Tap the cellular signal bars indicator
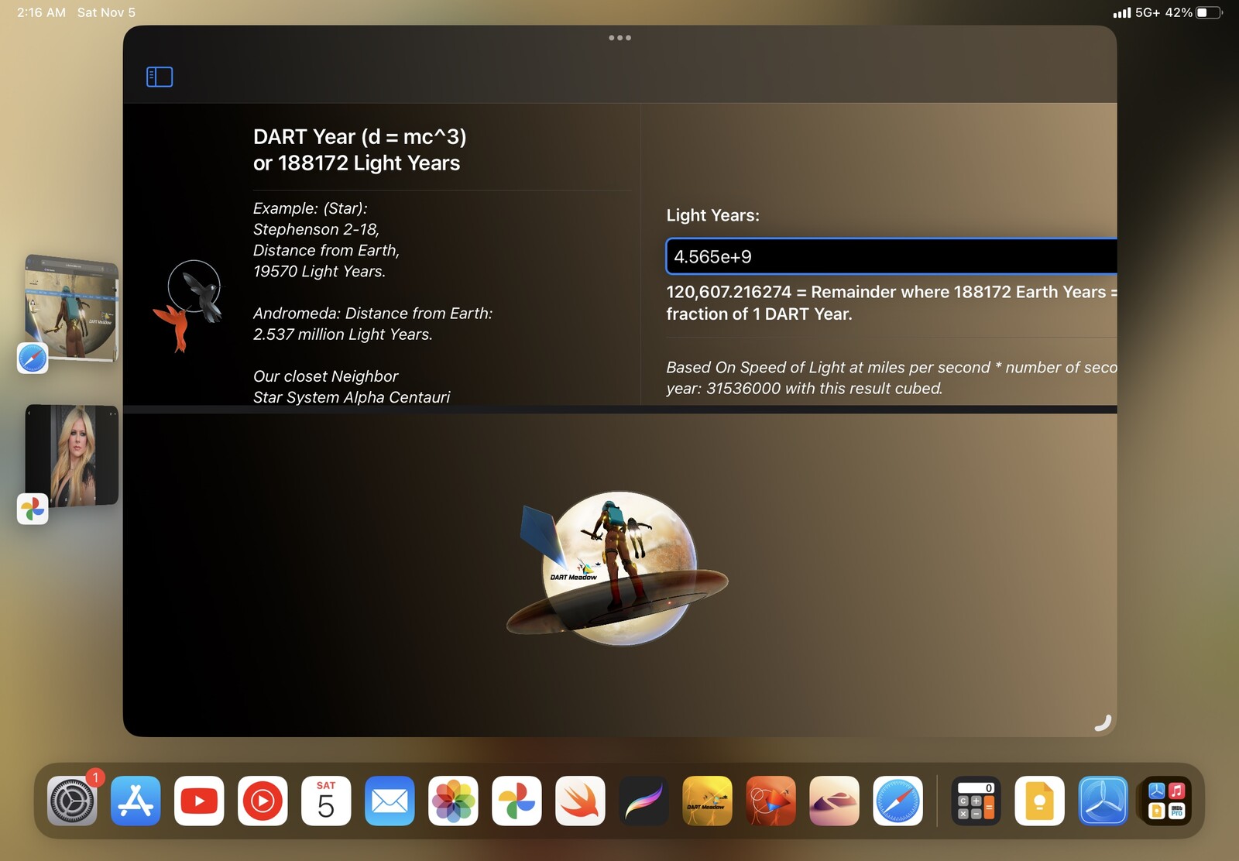This screenshot has height=861, width=1239. (1121, 13)
